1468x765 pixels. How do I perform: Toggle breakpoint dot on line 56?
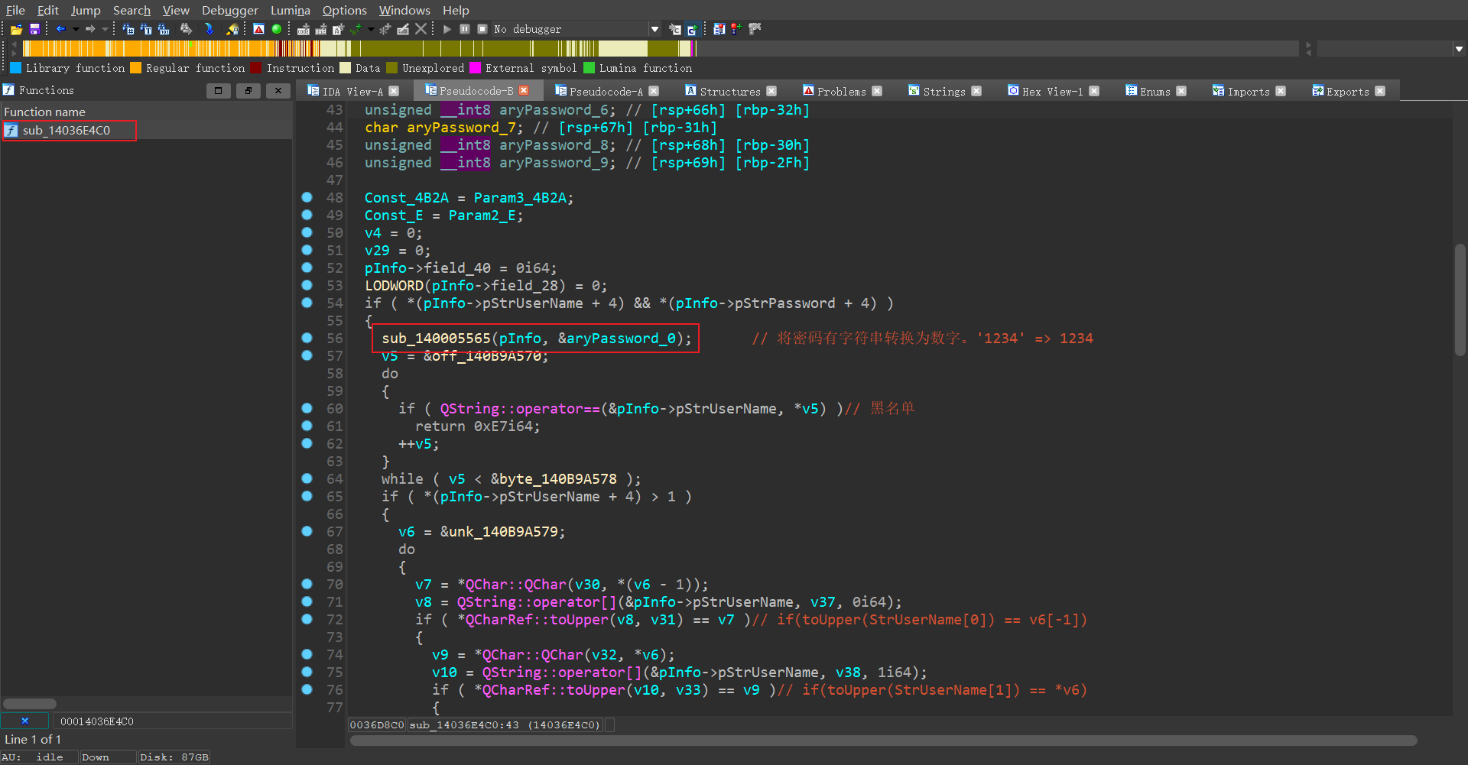307,338
